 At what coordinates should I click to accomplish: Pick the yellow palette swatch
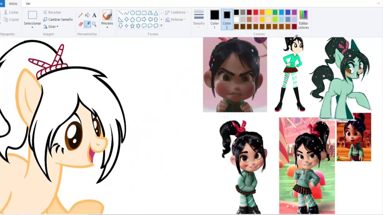pos(268,12)
